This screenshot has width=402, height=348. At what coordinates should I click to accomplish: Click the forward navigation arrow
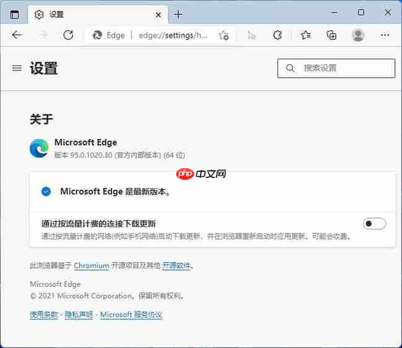click(x=43, y=35)
